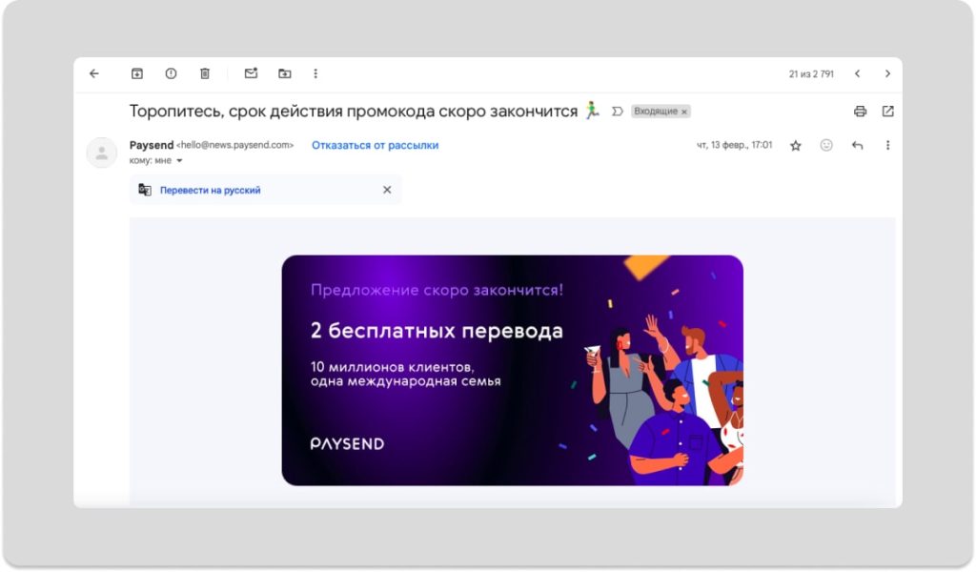Viewport: 976px width, 572px height.
Task: Open message more actions menu
Action: [887, 145]
